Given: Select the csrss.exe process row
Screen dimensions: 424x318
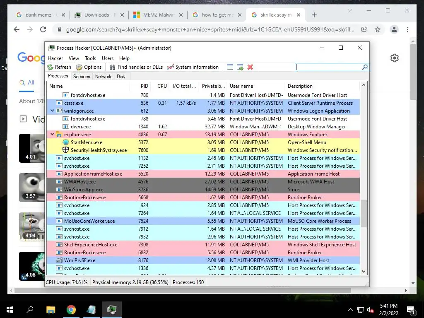Looking at the screenshot, I should [x=203, y=103].
